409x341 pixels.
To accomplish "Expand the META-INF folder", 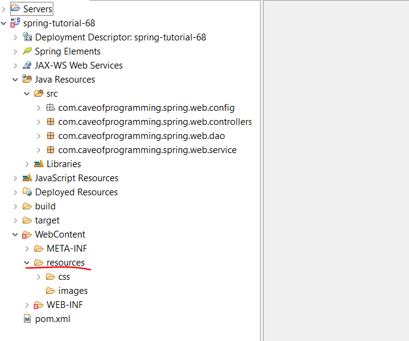I will pos(27,249).
